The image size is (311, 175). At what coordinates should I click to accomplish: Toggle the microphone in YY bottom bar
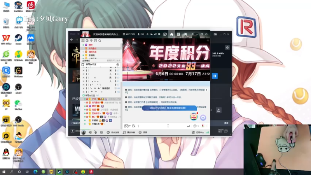[x=96, y=132]
